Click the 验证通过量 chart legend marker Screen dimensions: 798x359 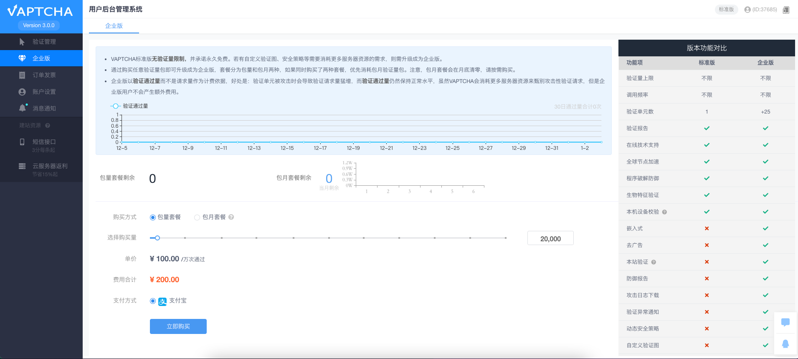click(x=115, y=106)
